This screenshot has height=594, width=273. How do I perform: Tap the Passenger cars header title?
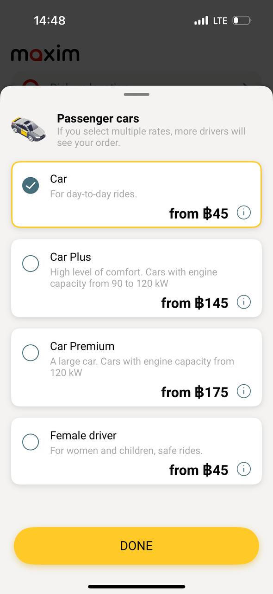98,118
